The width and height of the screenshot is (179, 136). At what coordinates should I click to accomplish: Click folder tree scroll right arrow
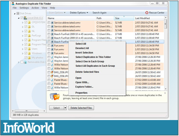[x=44, y=111]
